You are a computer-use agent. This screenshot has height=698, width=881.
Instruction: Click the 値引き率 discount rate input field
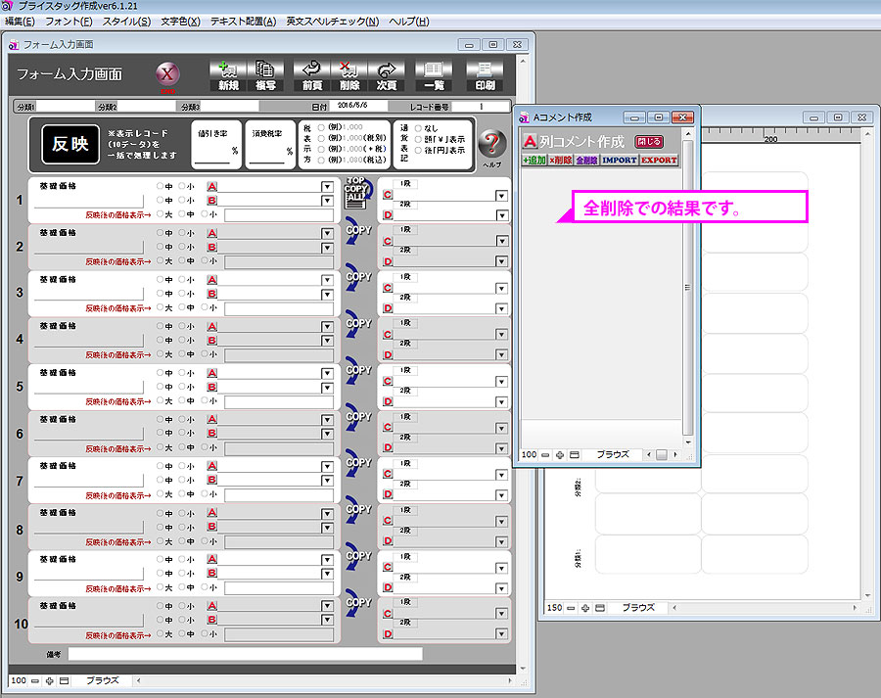pyautogui.click(x=211, y=151)
